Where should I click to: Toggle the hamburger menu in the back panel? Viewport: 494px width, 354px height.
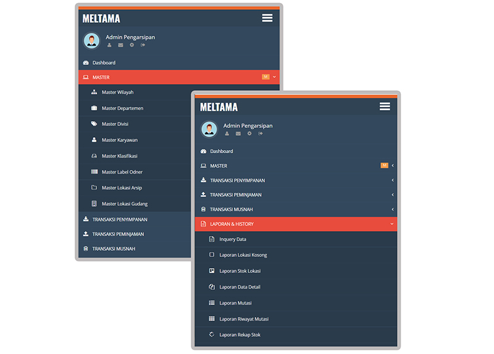click(x=267, y=19)
